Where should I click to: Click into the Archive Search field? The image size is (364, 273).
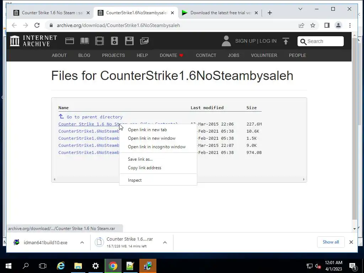pos(320,41)
